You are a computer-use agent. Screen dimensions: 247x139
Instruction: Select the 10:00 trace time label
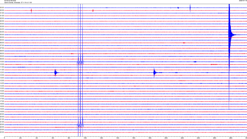(2, 62)
